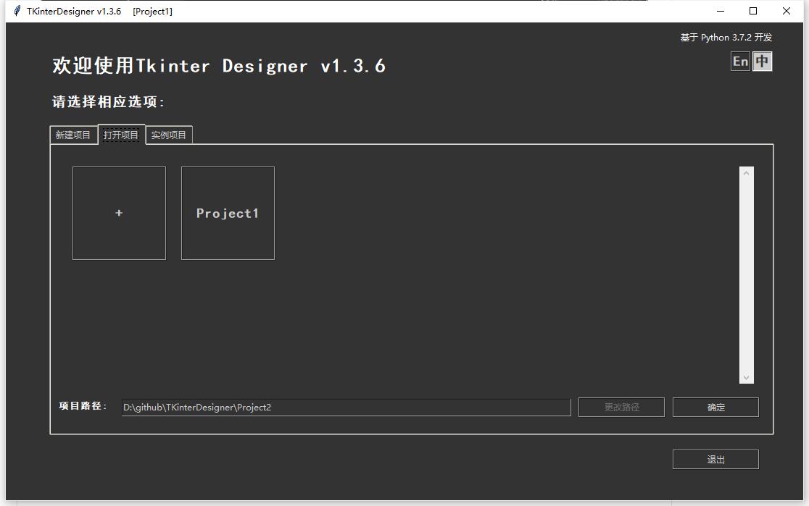
Task: Select the highlighted 打开项目 tab
Action: 121,135
